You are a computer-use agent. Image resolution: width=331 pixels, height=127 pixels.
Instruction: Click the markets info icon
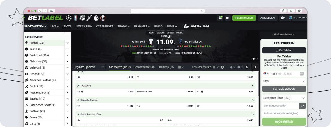(222, 67)
